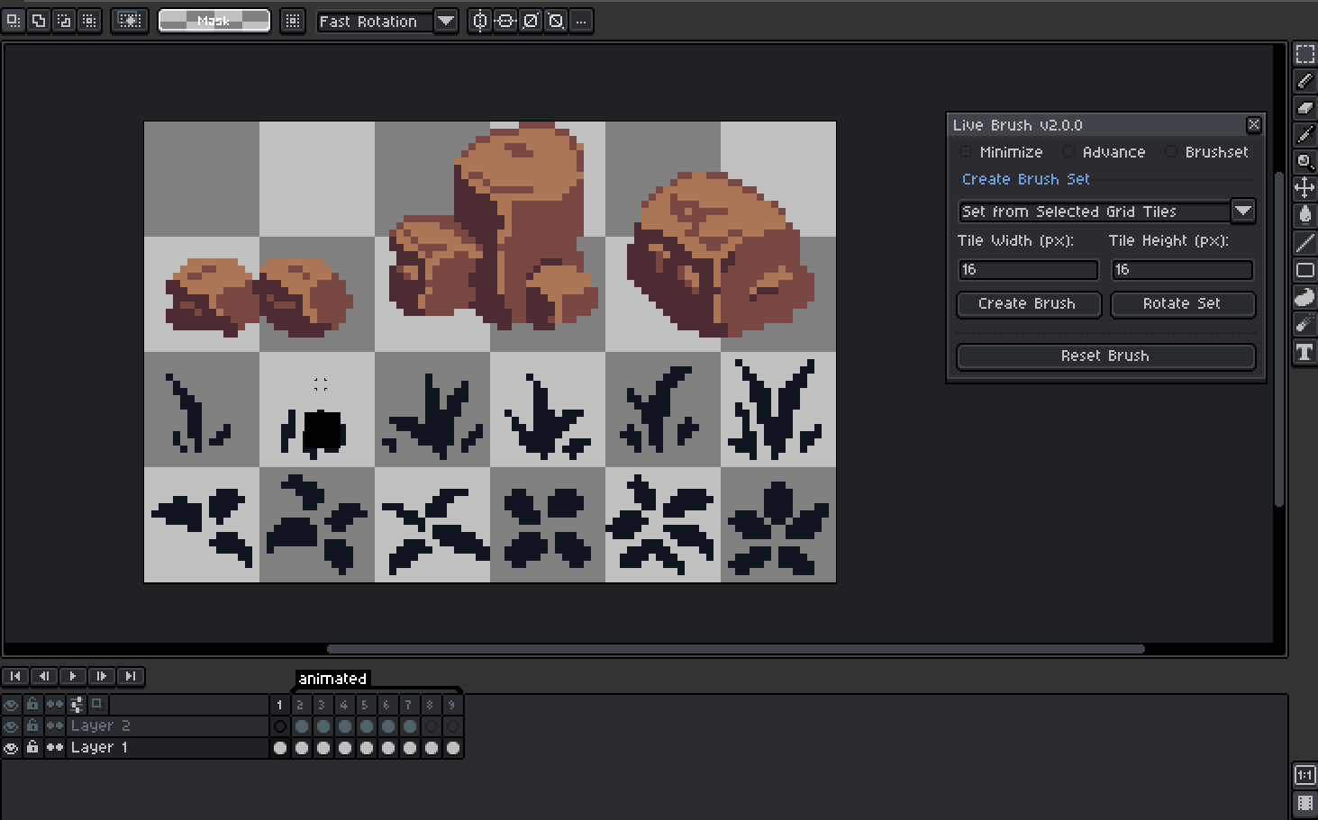Image resolution: width=1318 pixels, height=820 pixels.
Task: Select the Line tool
Action: coord(1304,243)
